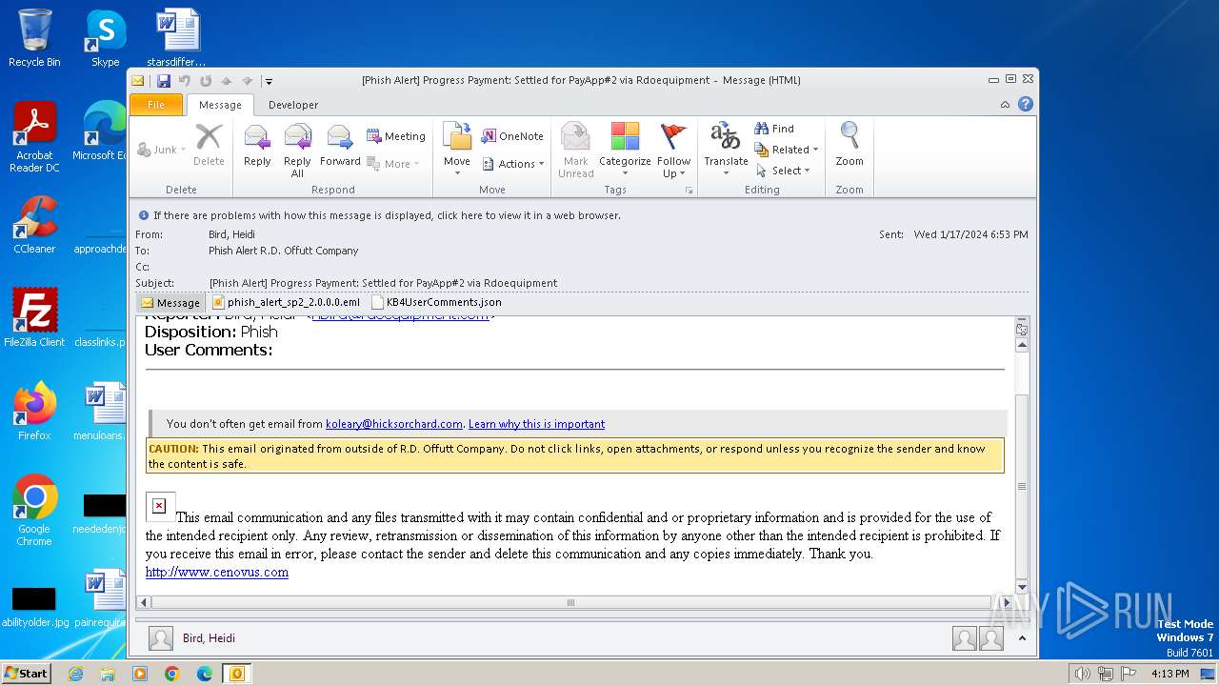Click the vertical scrollbar down arrow
This screenshot has width=1219, height=686.
(x=1022, y=587)
